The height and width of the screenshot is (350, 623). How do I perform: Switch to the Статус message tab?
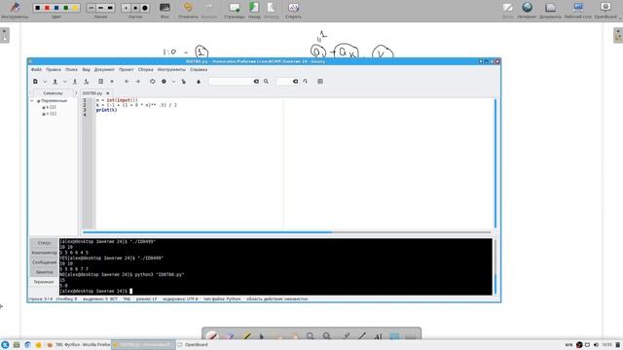pos(44,243)
